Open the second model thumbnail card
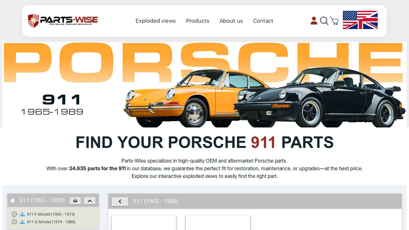 (x=218, y=222)
